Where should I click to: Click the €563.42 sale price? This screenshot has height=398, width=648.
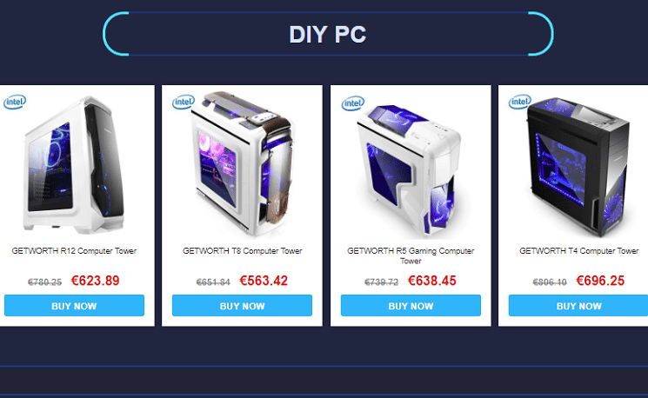click(x=264, y=281)
